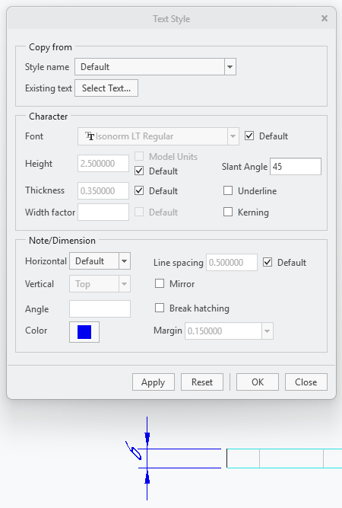
Task: Uncheck the Height Default checkbox
Action: point(139,171)
